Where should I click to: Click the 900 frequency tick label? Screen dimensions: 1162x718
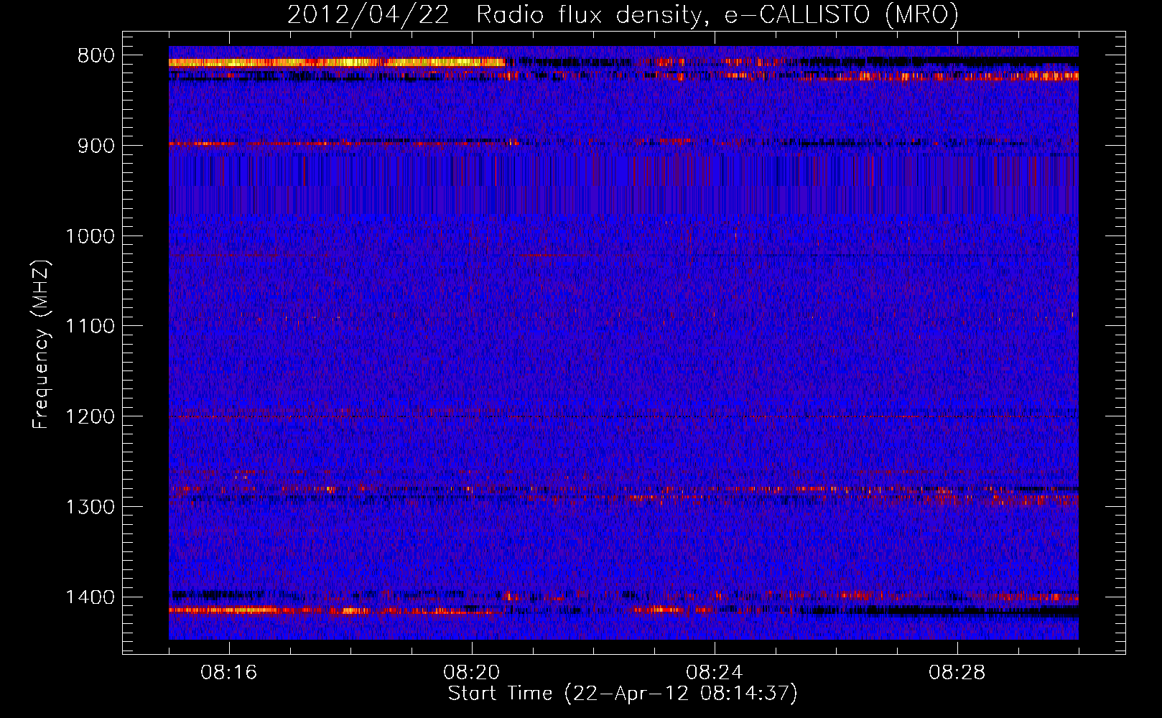point(96,146)
